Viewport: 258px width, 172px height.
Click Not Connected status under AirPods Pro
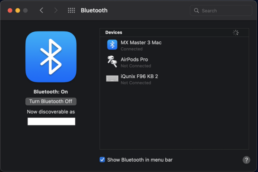coord(136,66)
